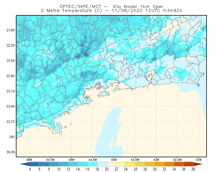The height and width of the screenshot is (172, 223).
Task: Click the longitude label 43.5W
Action: point(135,160)
